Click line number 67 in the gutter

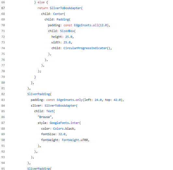pyautogui.click(x=3, y=8)
